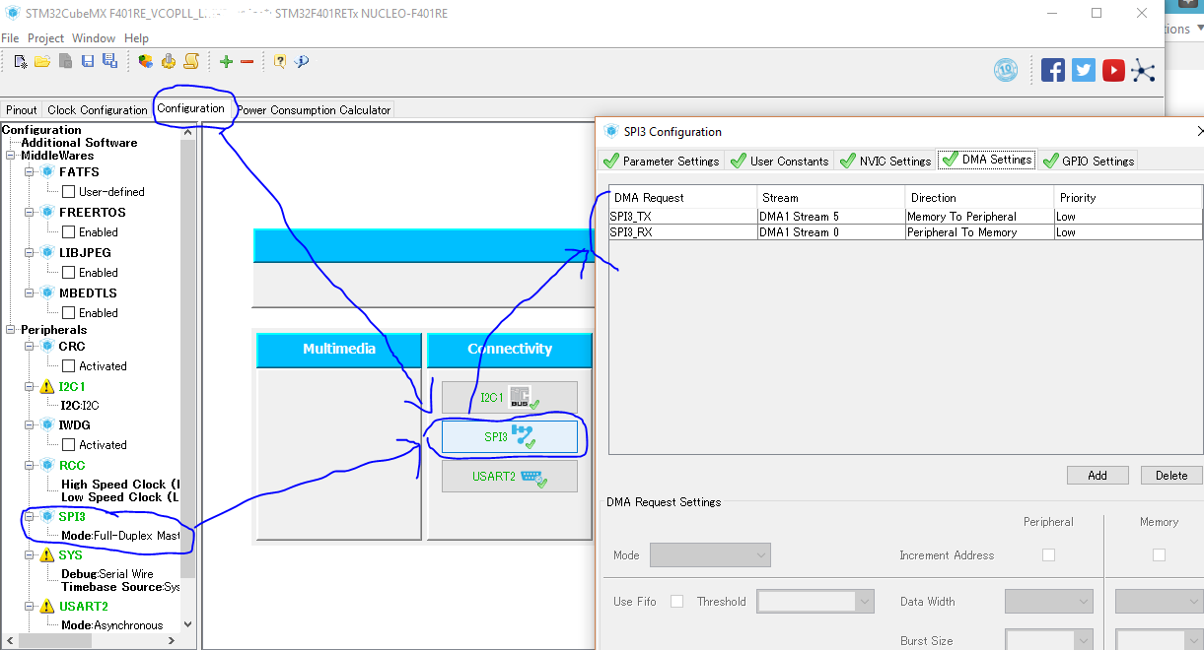This screenshot has width=1204, height=650.
Task: Click the New Project toolbar icon
Action: pyautogui.click(x=20, y=61)
